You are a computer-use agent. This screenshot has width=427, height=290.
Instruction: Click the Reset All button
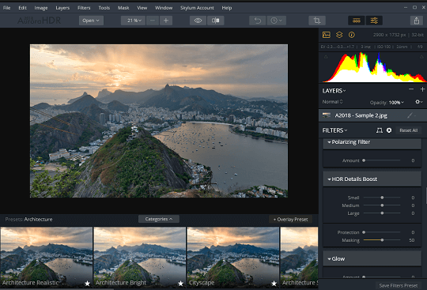pyautogui.click(x=409, y=130)
